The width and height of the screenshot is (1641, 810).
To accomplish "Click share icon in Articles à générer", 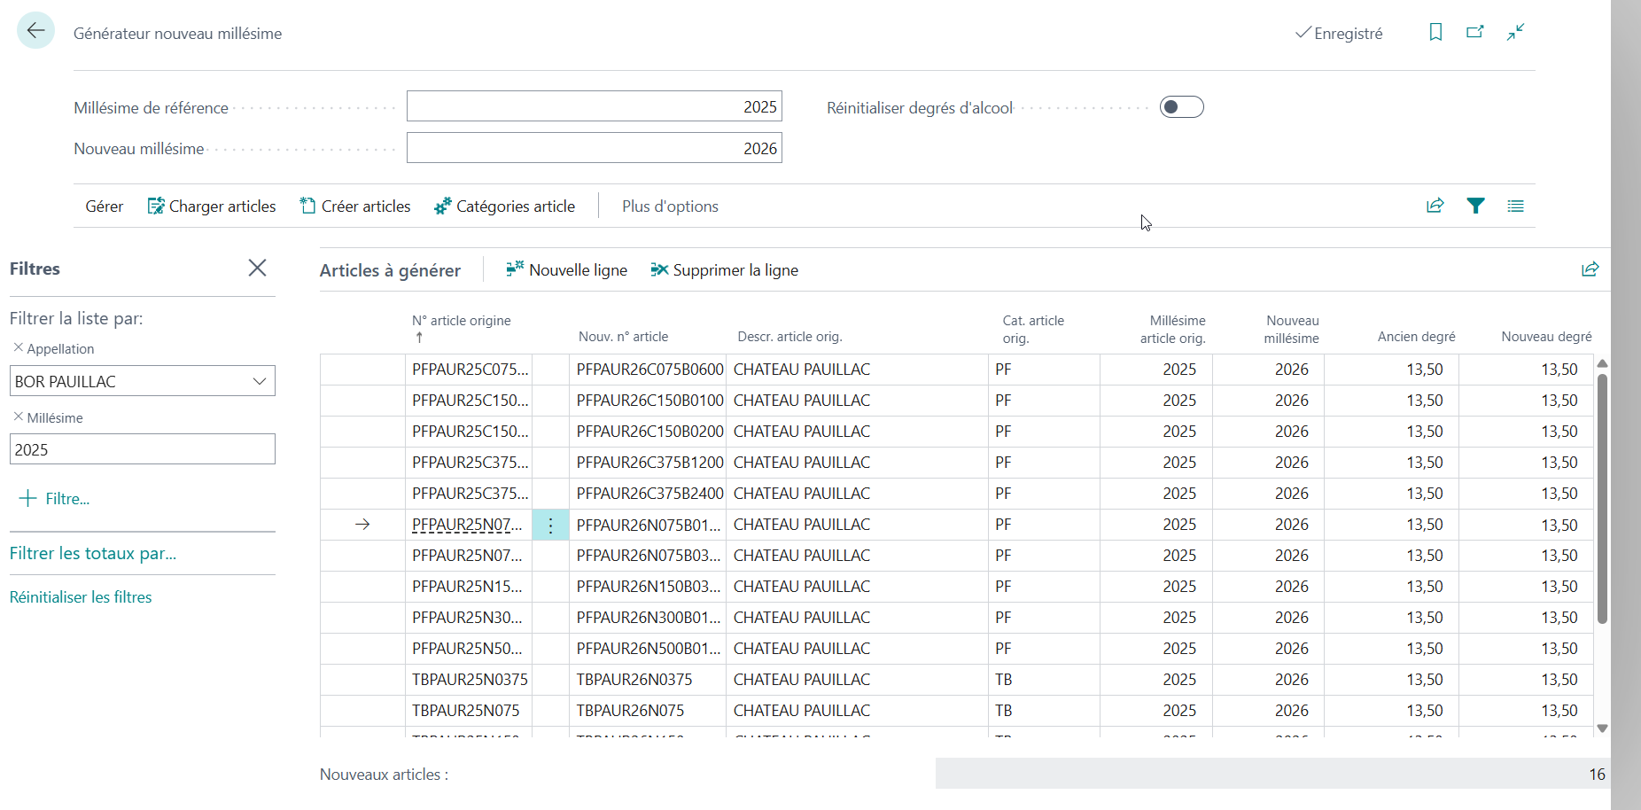I will tap(1590, 269).
